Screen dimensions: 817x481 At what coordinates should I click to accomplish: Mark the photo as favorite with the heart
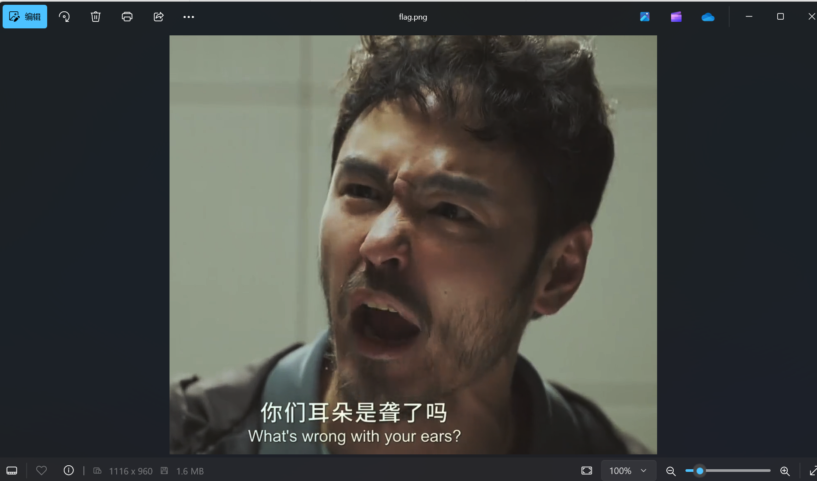[x=42, y=471]
